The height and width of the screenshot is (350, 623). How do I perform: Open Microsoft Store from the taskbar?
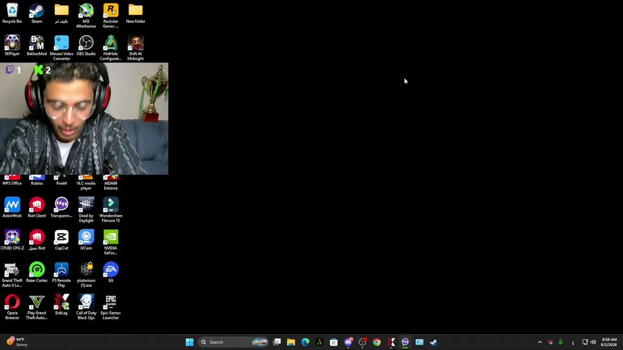pyautogui.click(x=334, y=342)
